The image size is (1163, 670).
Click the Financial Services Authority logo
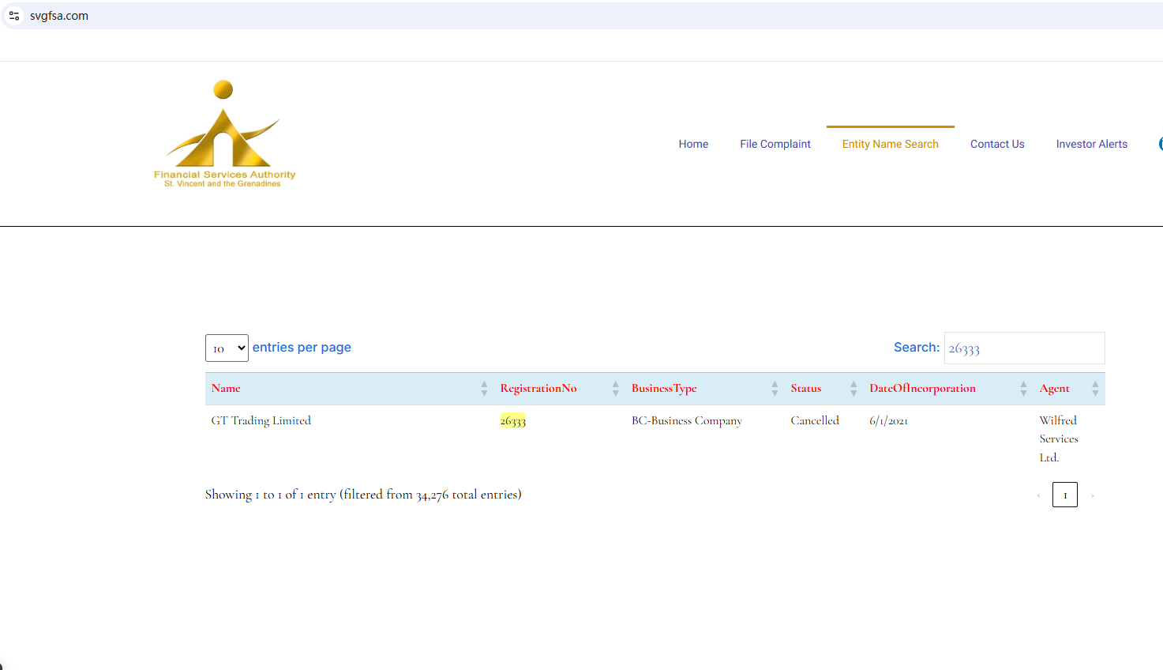pos(224,134)
